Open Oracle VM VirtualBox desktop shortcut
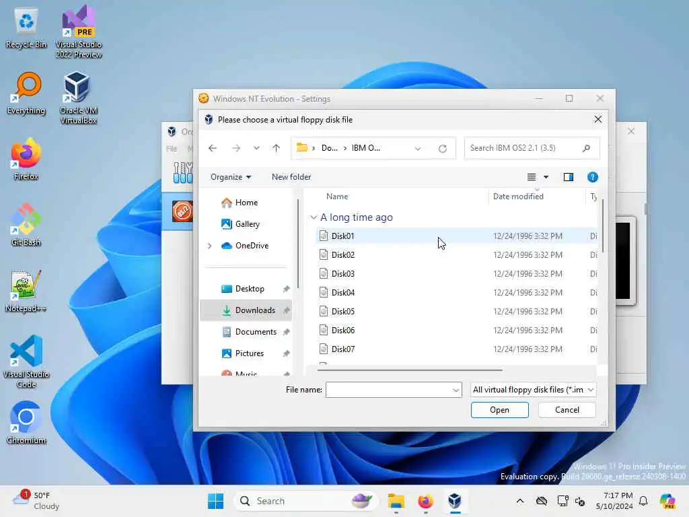Viewport: 689px width, 517px height. coord(79,98)
